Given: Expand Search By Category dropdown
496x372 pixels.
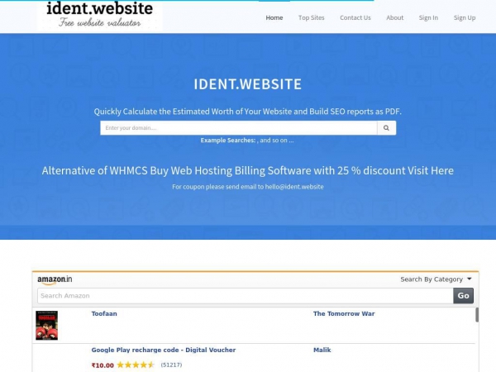Looking at the screenshot, I should [x=436, y=279].
